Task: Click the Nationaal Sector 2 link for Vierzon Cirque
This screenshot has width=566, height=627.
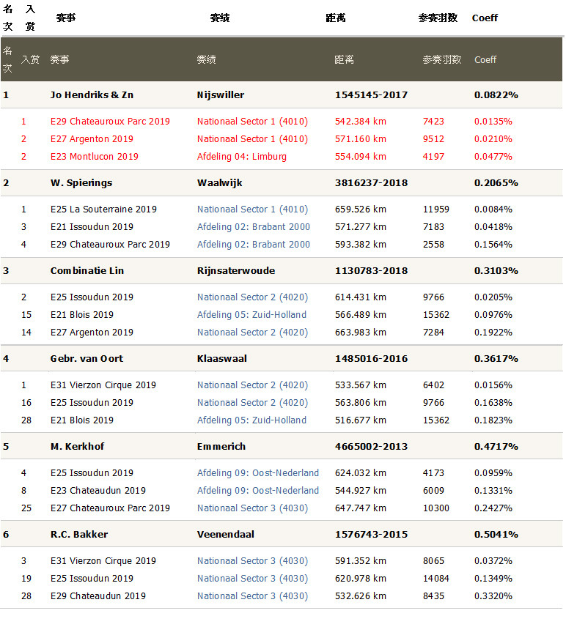Action: 252,385
